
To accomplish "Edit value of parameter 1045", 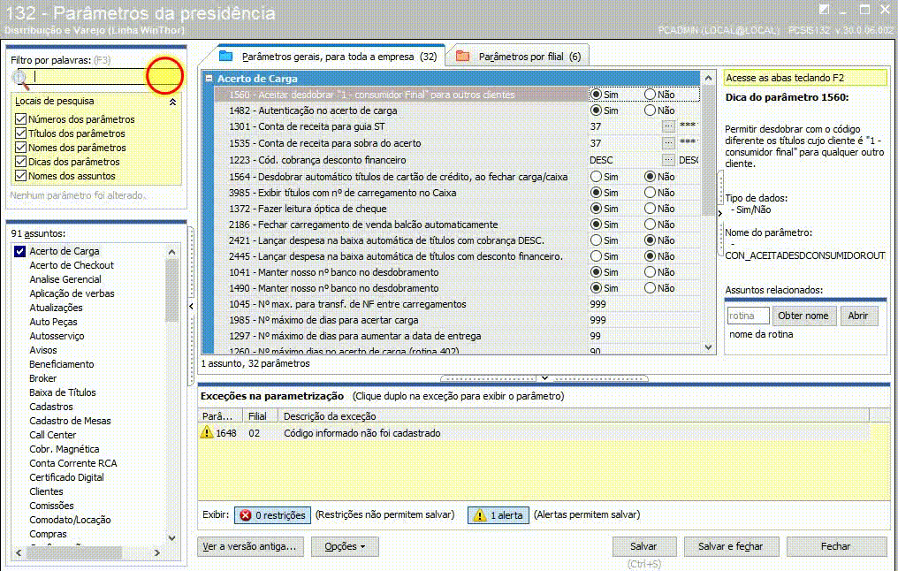I will click(x=643, y=304).
